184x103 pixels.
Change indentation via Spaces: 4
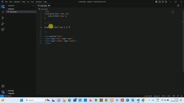[x=157, y=96]
